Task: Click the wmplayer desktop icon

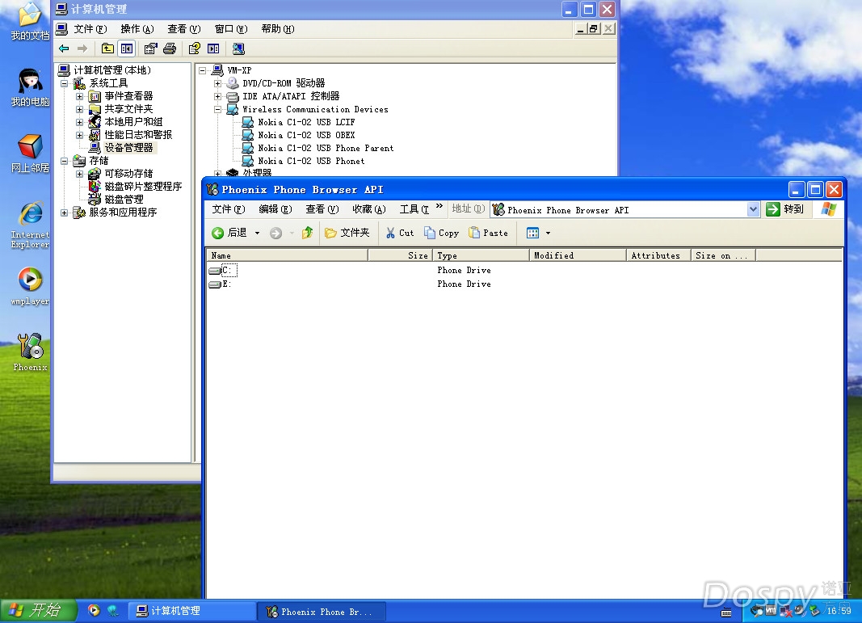Action: [30, 286]
